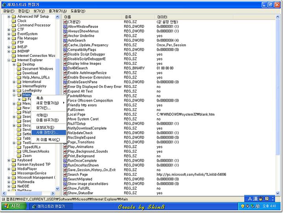Expand the International subkey

click(x=14, y=82)
